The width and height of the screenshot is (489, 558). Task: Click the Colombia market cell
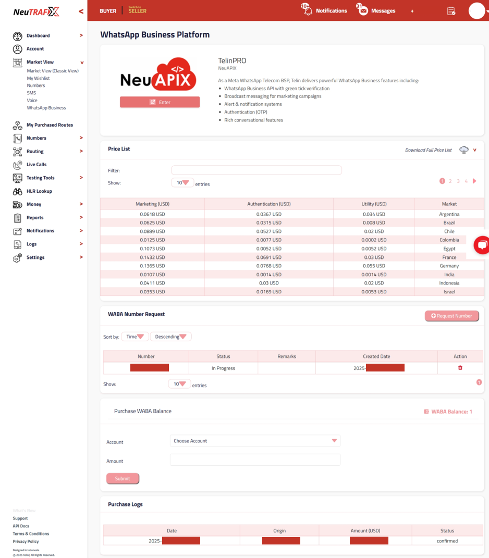(449, 240)
